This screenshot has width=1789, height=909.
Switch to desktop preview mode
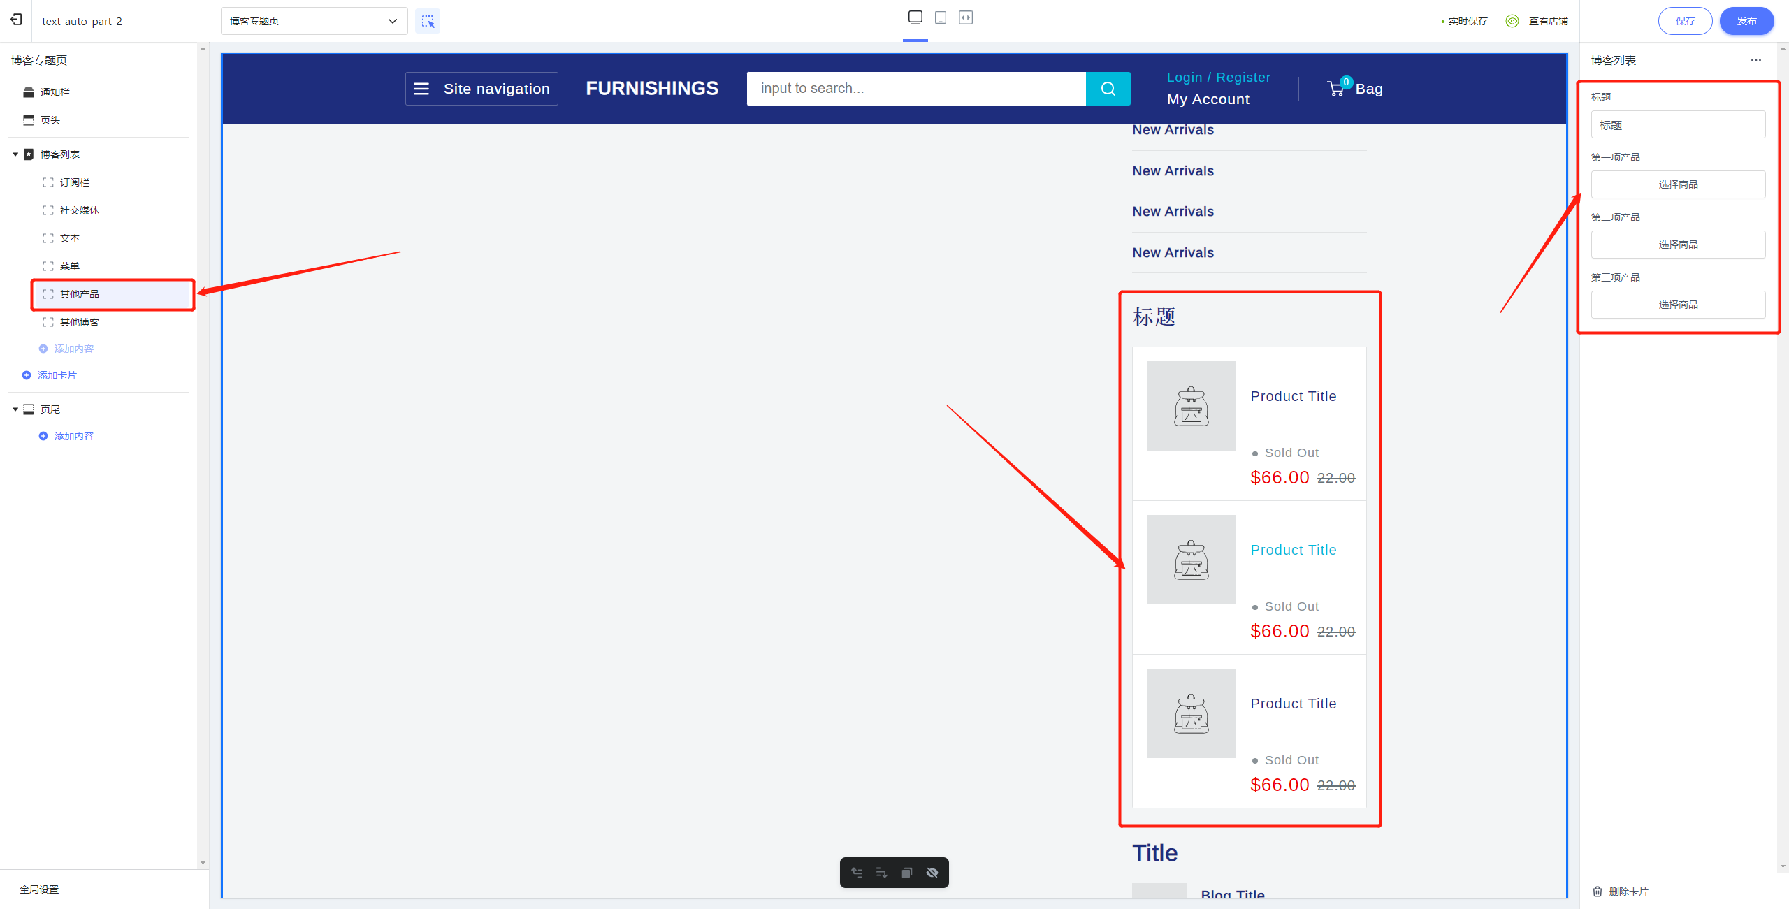point(915,17)
